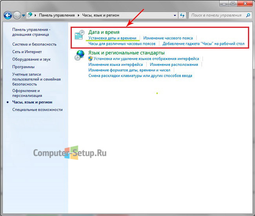The height and width of the screenshot is (216, 255).
Task: Open Установка даты и времени link
Action: click(x=112, y=38)
